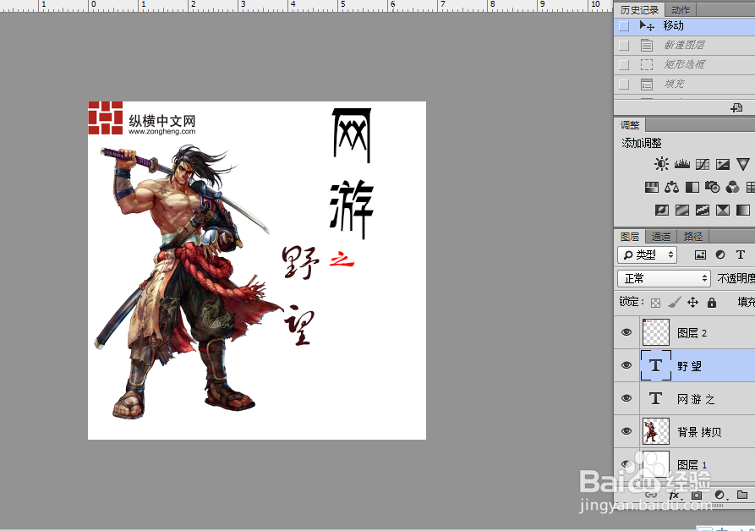Viewport: 755px width, 531px height.
Task: Click the 网游之 layer T thumbnail
Action: pyautogui.click(x=655, y=398)
